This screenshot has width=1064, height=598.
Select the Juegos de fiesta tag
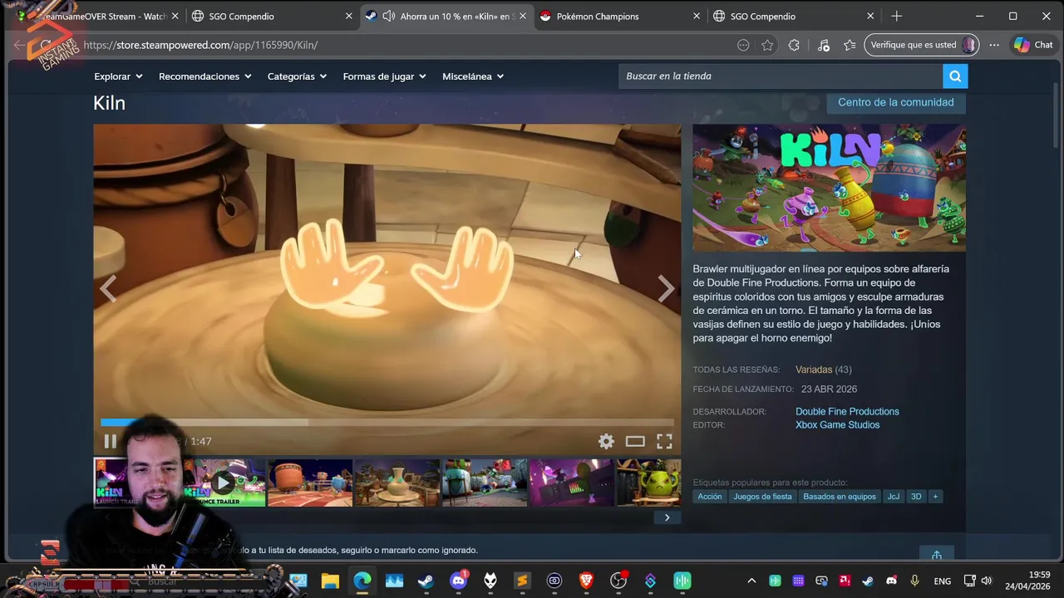[762, 497]
